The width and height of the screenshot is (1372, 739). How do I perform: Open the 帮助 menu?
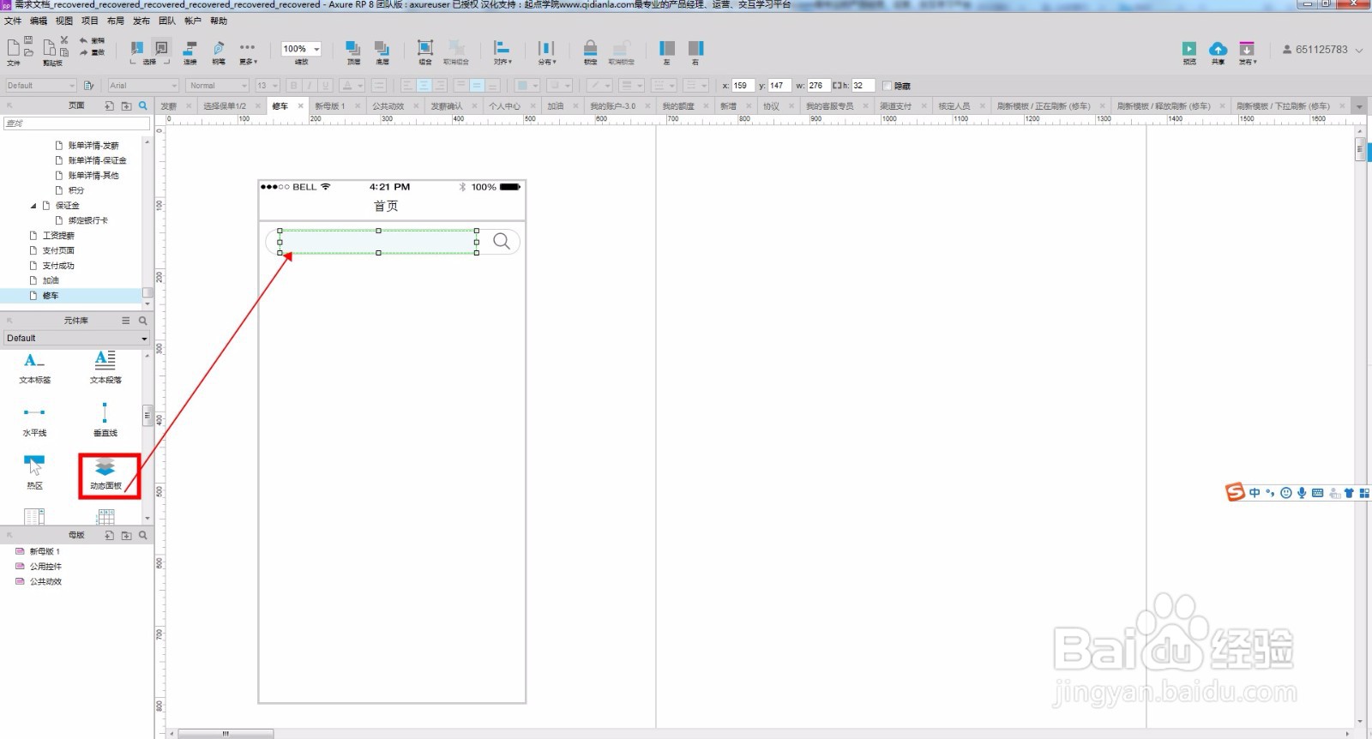pos(219,21)
